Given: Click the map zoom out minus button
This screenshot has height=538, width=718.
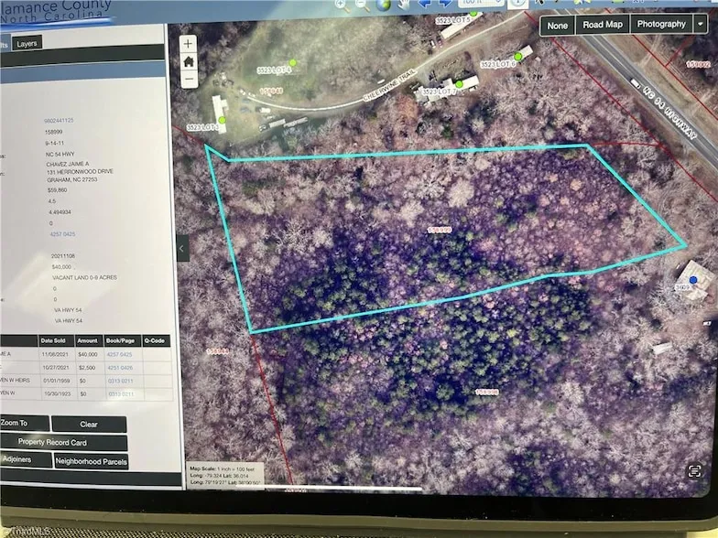Looking at the screenshot, I should [189, 79].
